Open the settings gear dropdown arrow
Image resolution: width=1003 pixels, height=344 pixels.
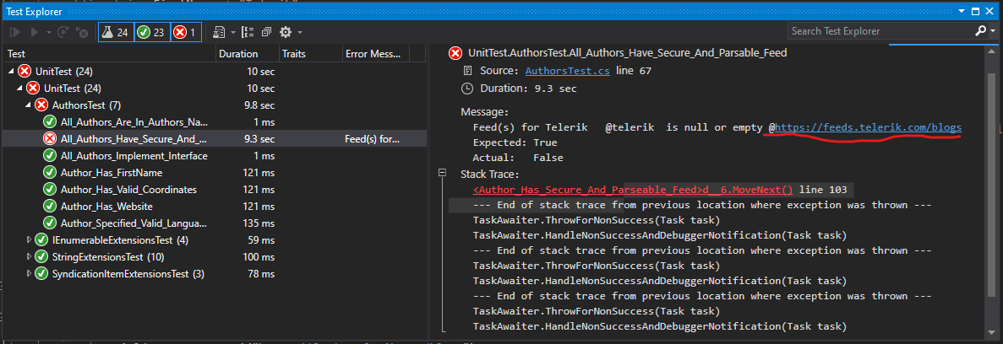click(300, 32)
